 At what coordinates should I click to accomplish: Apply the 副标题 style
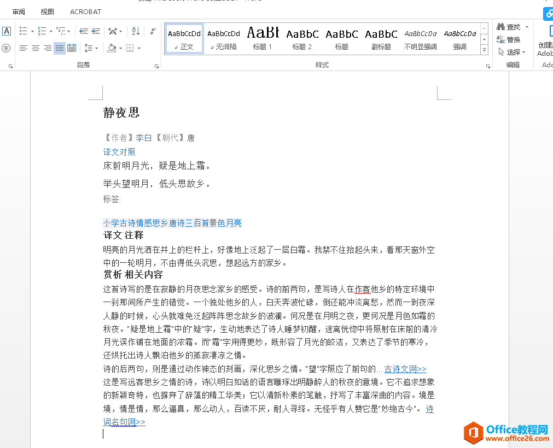[x=381, y=39]
